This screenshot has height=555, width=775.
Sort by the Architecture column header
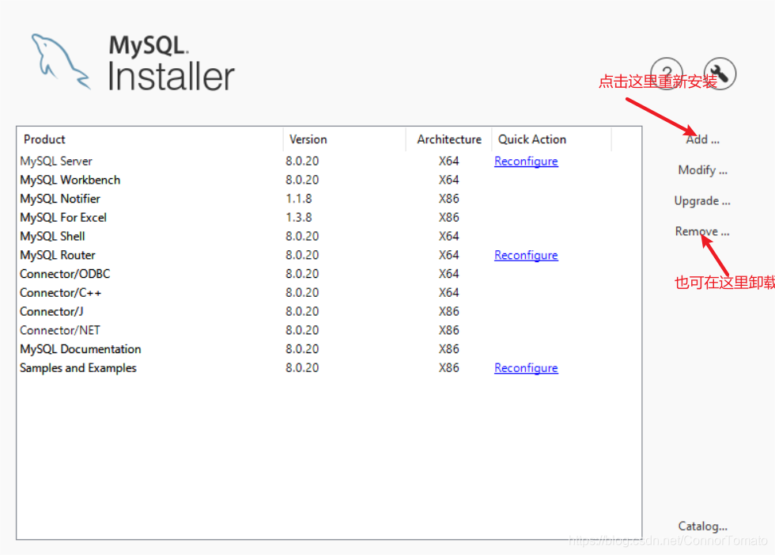pos(449,139)
